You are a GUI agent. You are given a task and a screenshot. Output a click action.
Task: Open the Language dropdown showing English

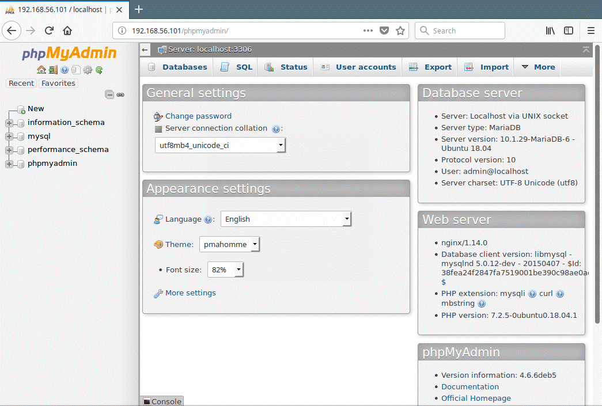286,219
